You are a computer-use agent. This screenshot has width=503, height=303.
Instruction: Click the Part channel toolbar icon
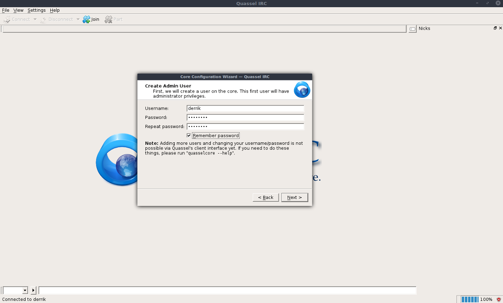[109, 19]
